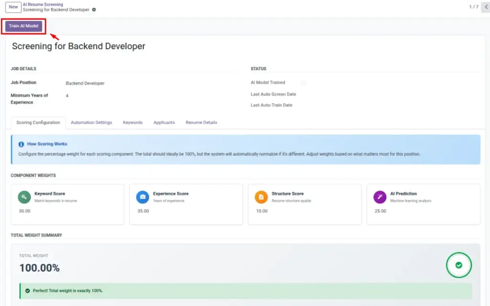The image size is (490, 306).
Task: Click the Structure Score document icon
Action: (x=261, y=197)
